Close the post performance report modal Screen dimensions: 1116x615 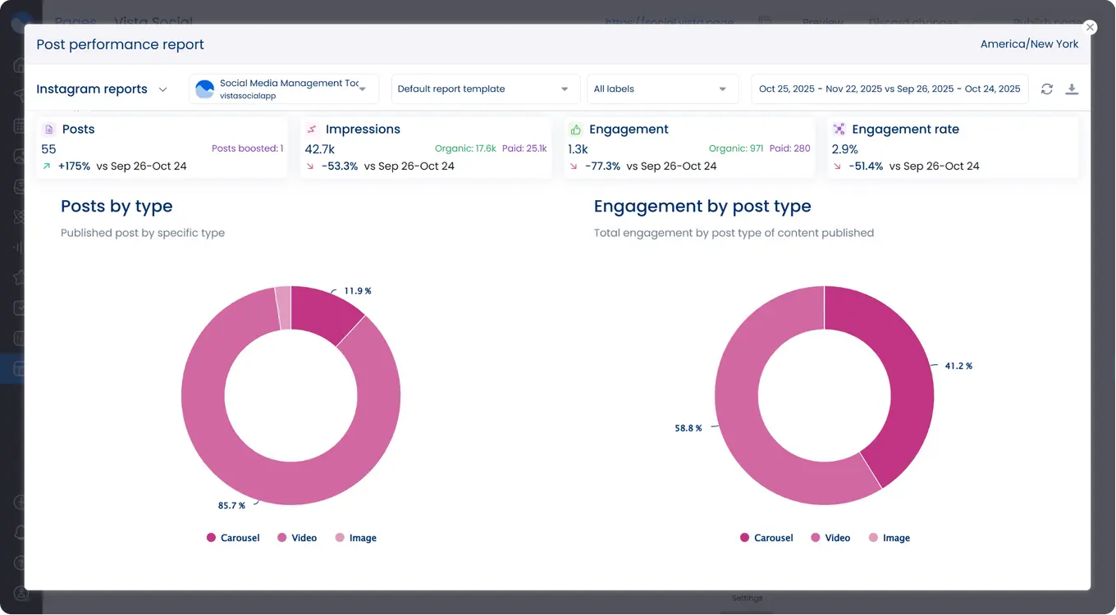(x=1090, y=27)
